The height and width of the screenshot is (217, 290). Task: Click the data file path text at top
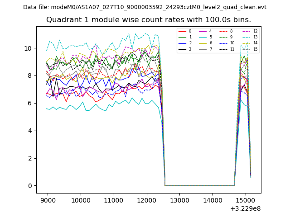[145, 7]
